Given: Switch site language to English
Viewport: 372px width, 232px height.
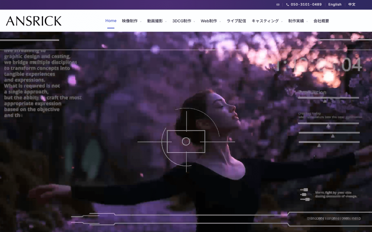Looking at the screenshot, I should 335,5.
